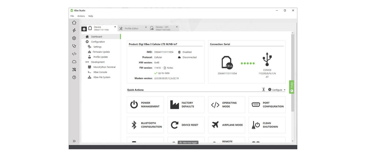
Task: Open the code brackets sidebar icon
Action: 74,54
